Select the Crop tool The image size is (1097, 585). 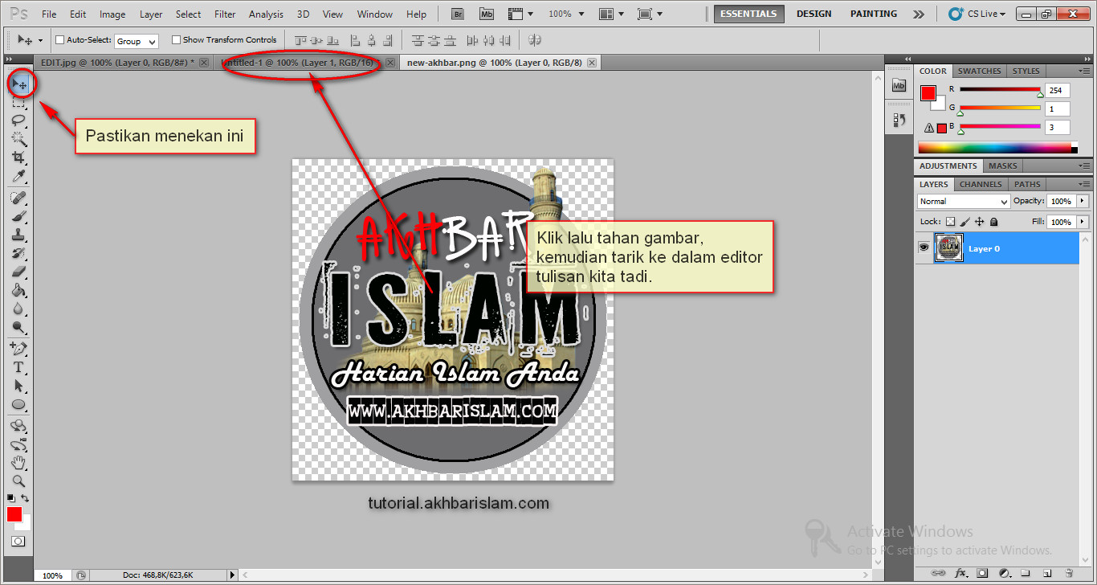point(19,157)
